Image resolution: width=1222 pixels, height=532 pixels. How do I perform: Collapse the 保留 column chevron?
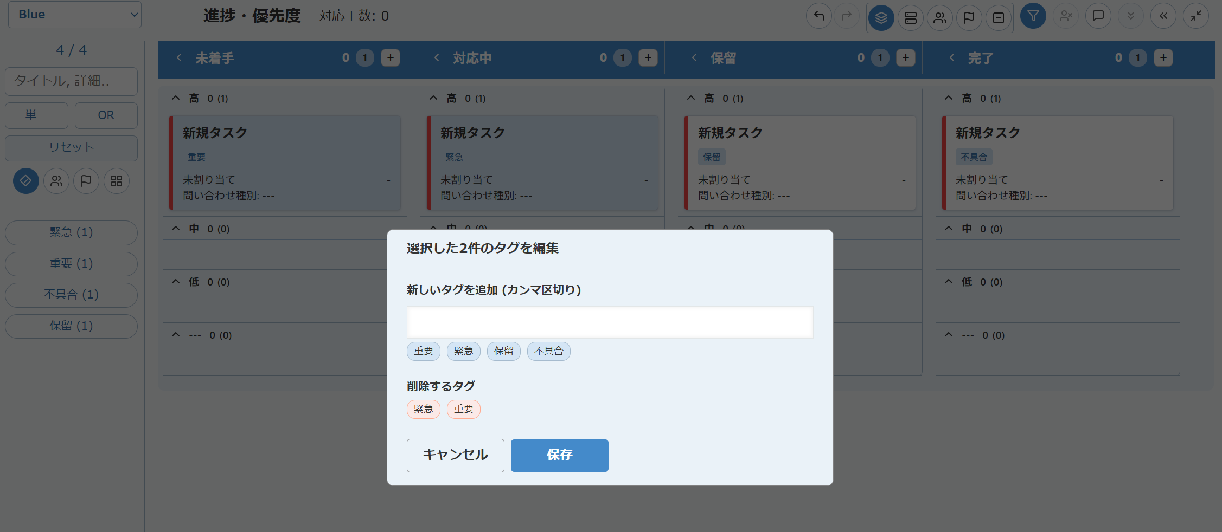pos(694,57)
